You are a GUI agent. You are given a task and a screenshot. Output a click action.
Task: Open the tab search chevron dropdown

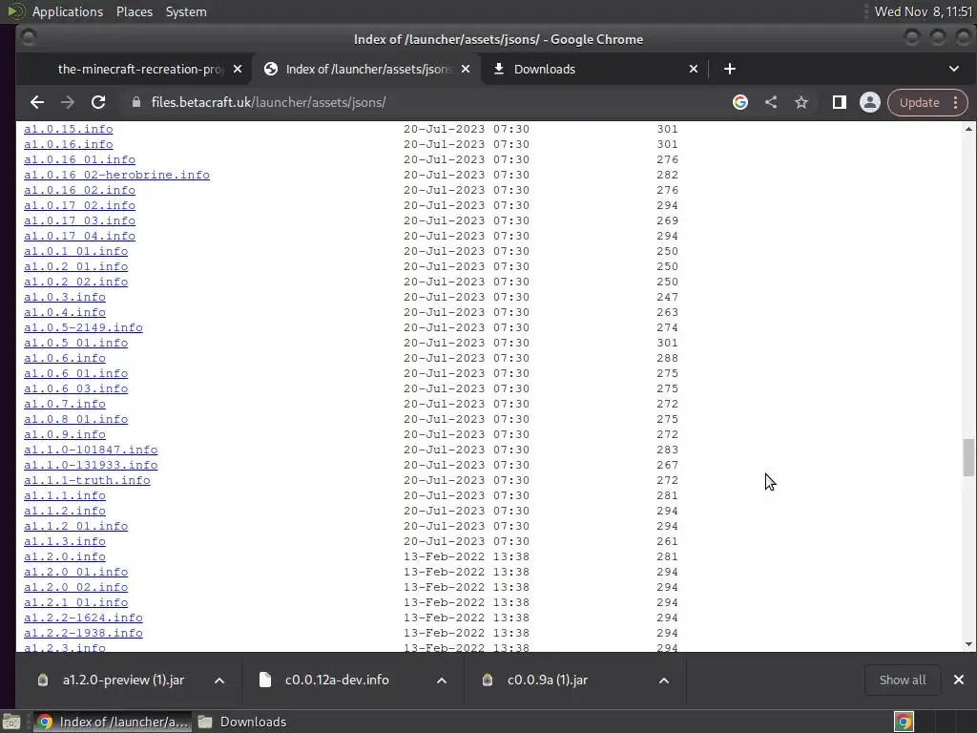pyautogui.click(x=954, y=69)
